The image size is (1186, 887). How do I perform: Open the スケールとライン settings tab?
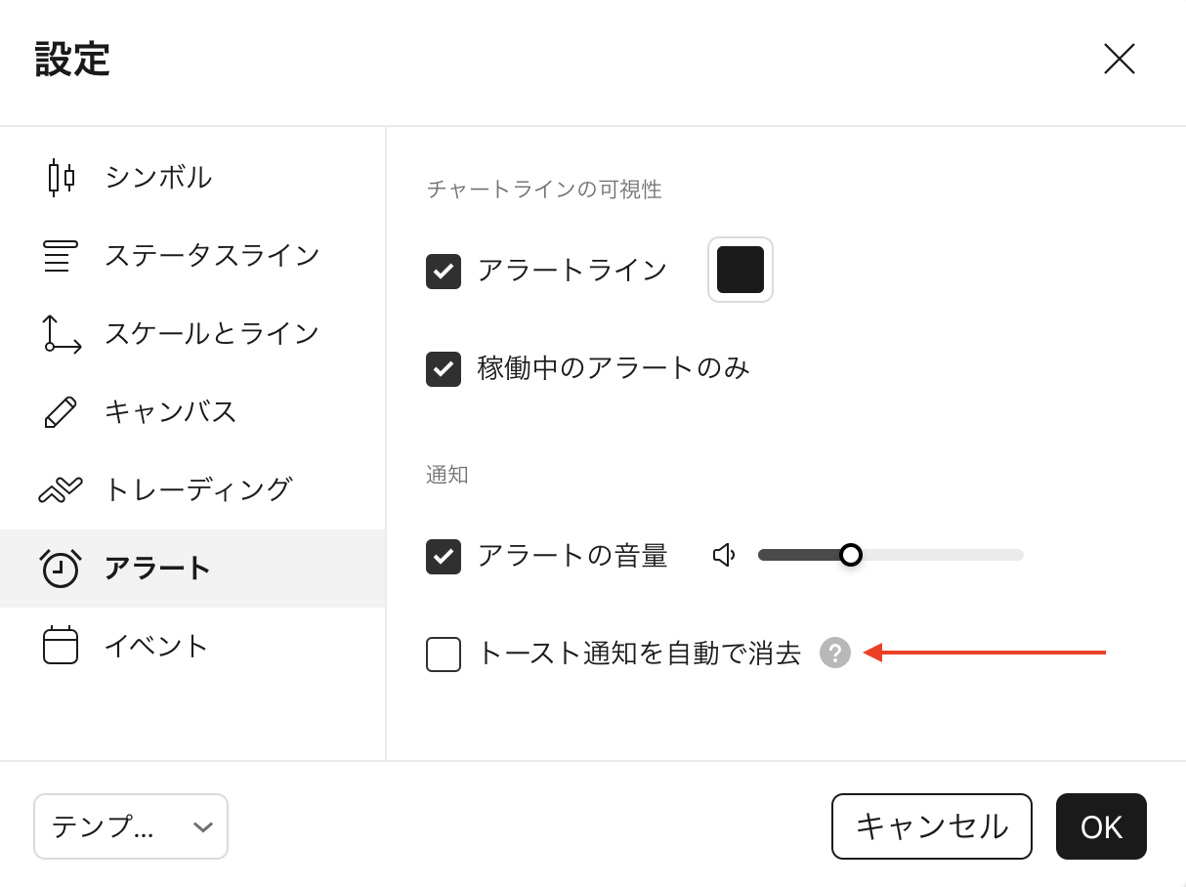click(212, 334)
